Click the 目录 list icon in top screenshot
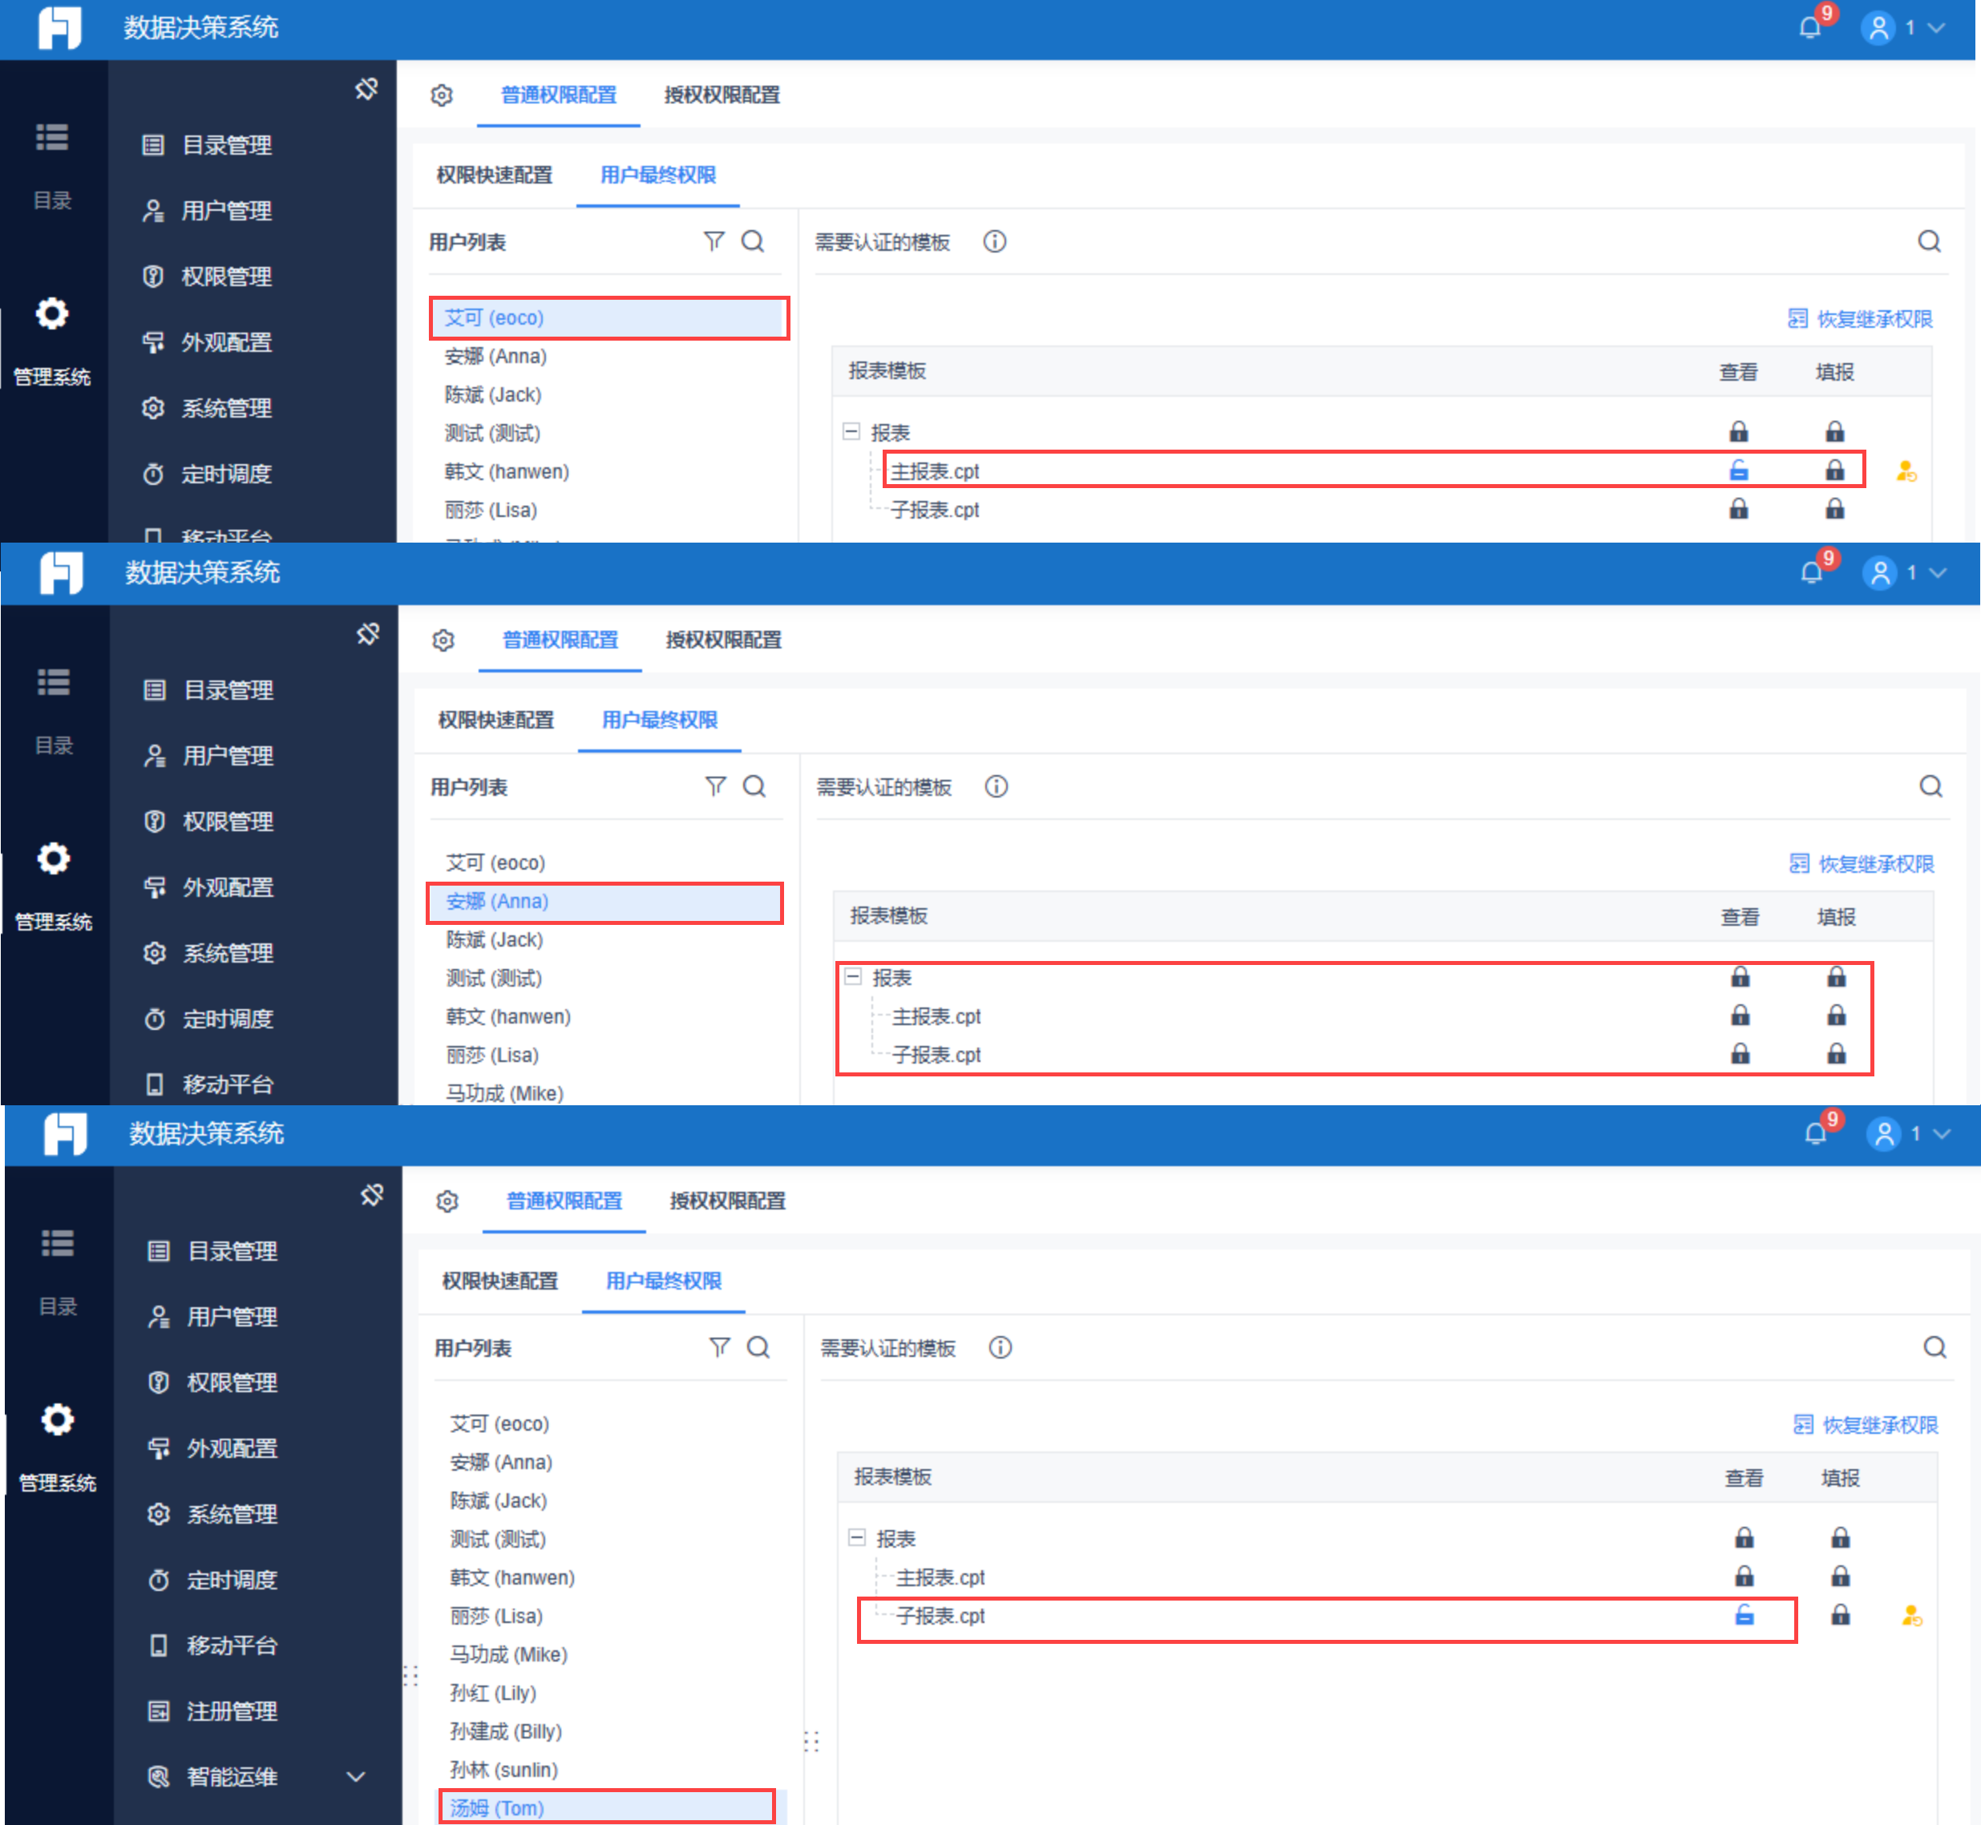The image size is (1981, 1825). (x=52, y=137)
